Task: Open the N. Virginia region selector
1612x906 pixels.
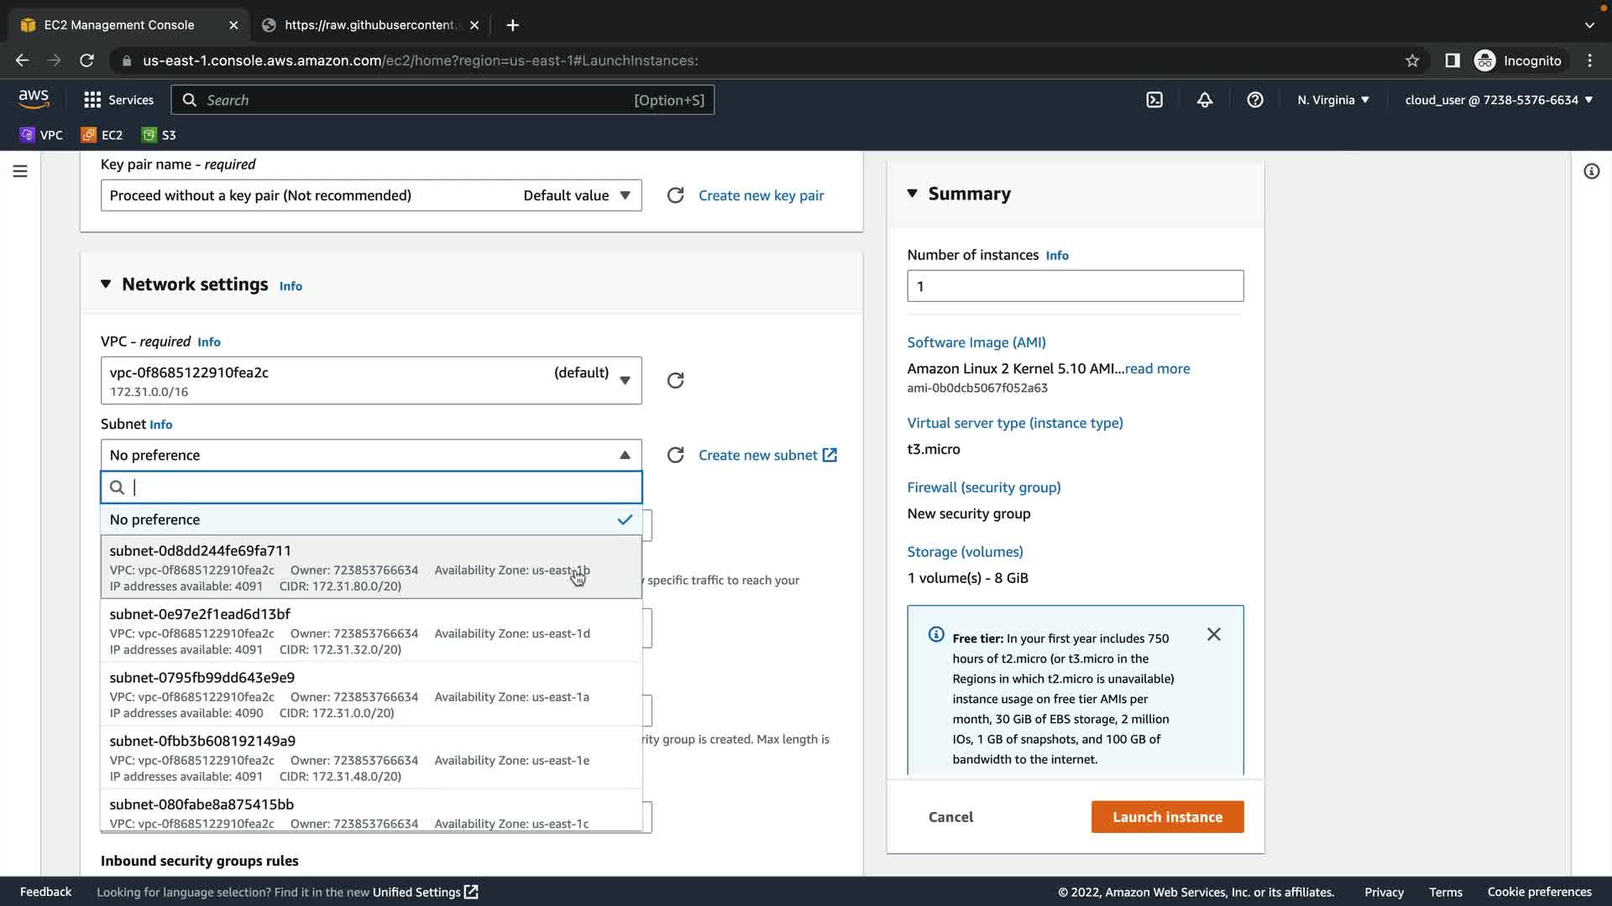Action: tap(1332, 100)
